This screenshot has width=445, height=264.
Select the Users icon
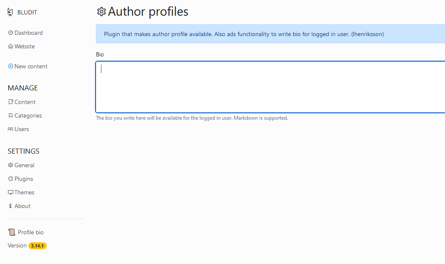(10, 129)
